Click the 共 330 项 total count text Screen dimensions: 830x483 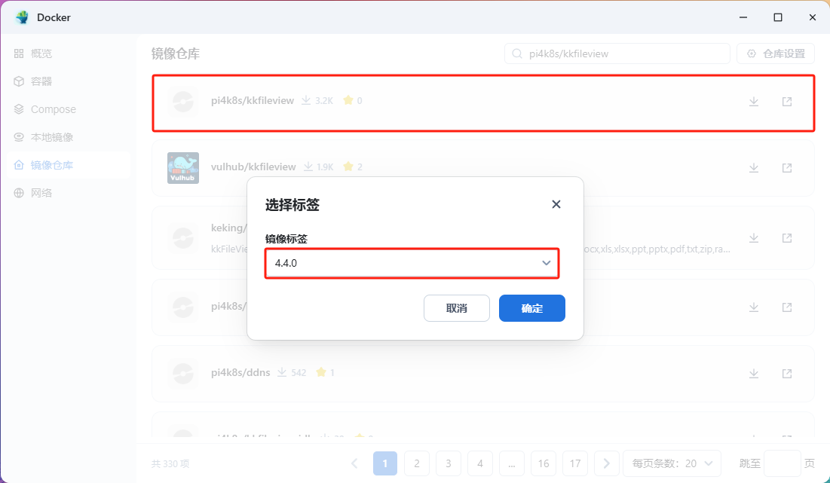point(170,463)
